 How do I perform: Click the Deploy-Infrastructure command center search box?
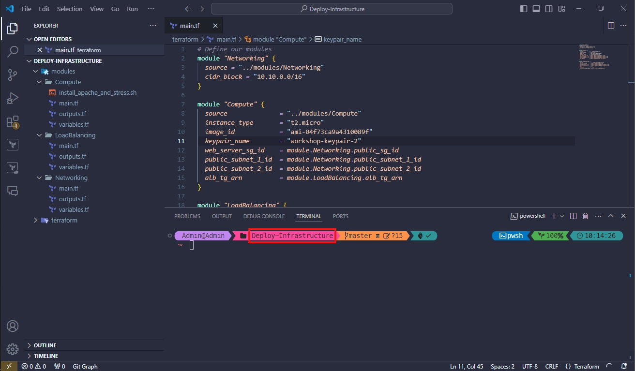[332, 9]
